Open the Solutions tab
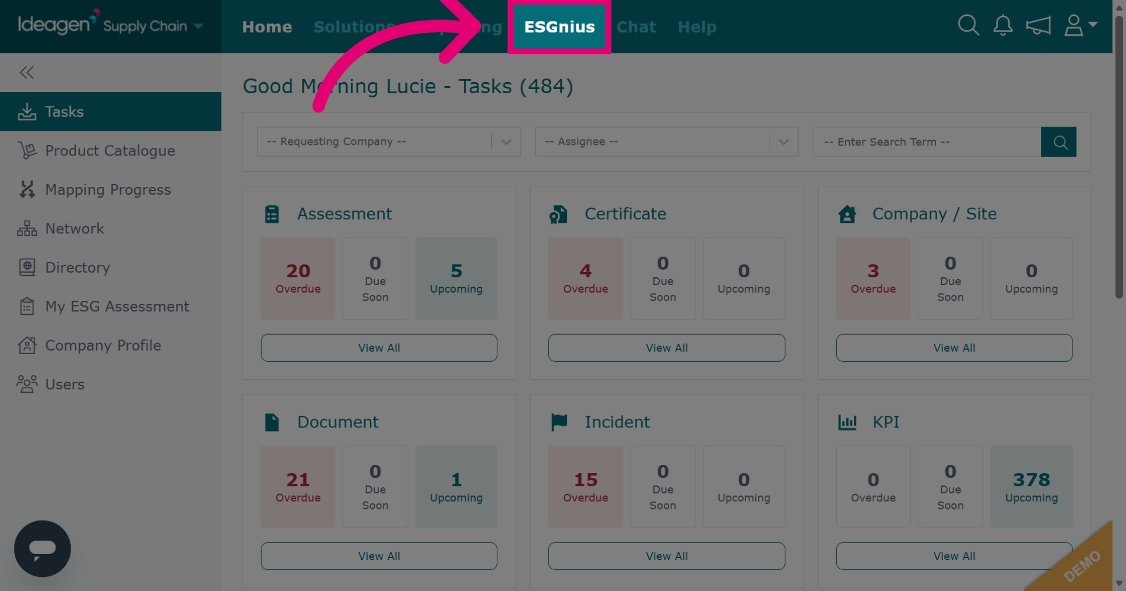Viewport: 1126px width, 591px height. [354, 27]
